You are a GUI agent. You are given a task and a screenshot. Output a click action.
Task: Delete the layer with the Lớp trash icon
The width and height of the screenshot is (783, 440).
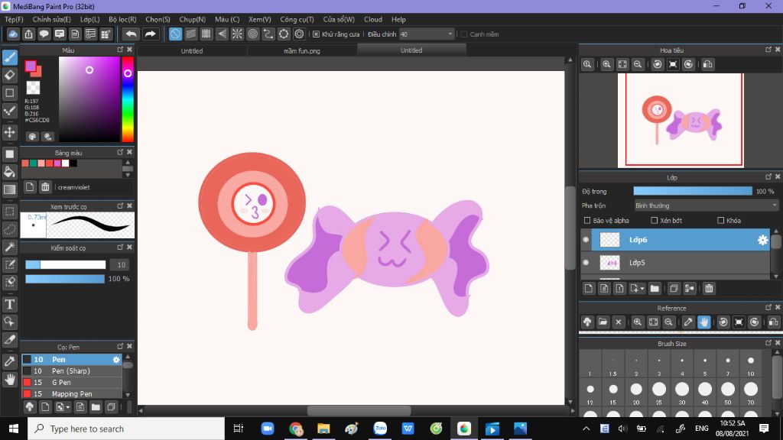pos(709,288)
